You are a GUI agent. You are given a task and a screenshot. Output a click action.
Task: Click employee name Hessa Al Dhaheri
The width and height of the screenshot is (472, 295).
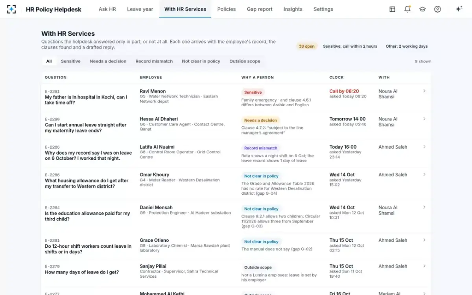click(x=159, y=119)
